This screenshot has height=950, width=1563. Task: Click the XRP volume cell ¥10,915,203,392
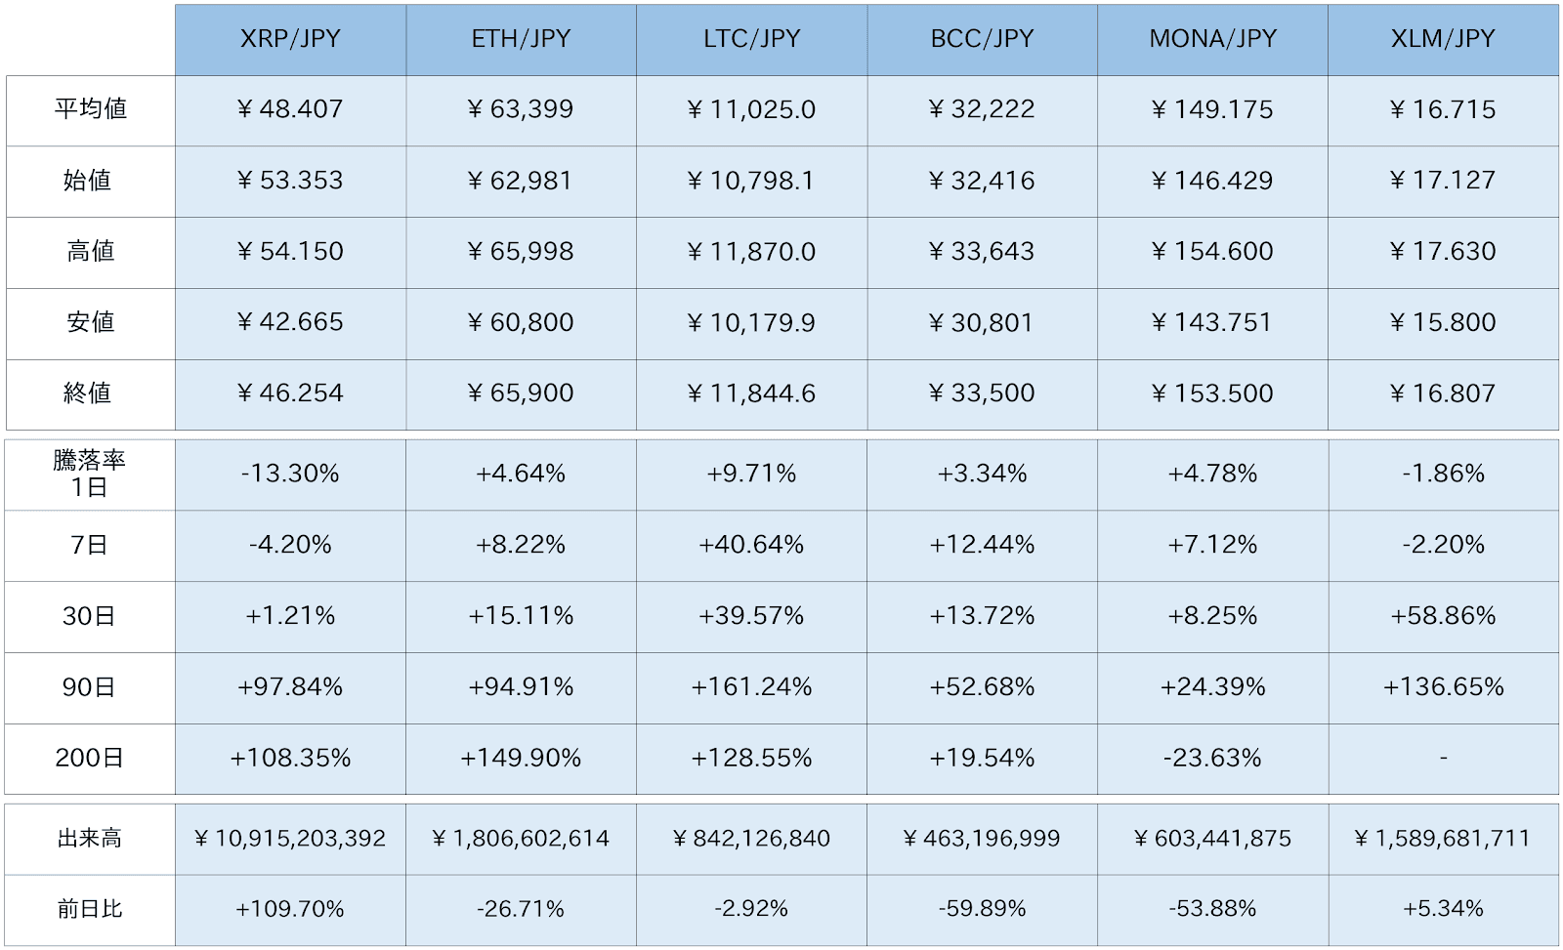pyautogui.click(x=290, y=839)
